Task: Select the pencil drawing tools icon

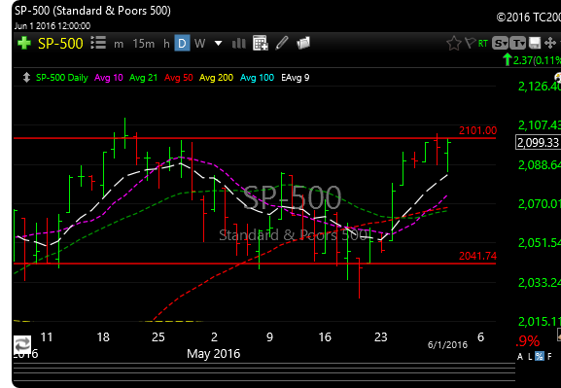Action: tap(282, 43)
